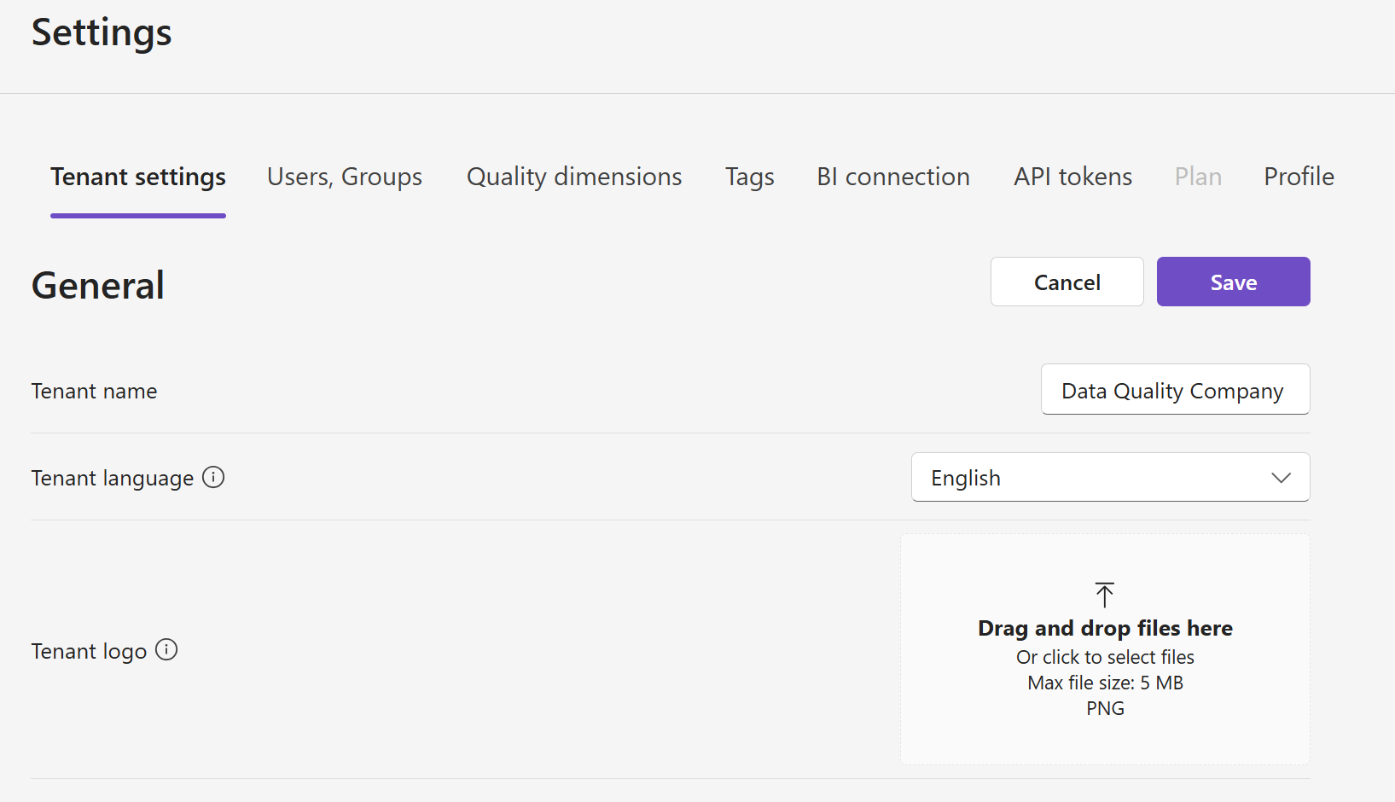Switch to the Profile tab

(1299, 177)
